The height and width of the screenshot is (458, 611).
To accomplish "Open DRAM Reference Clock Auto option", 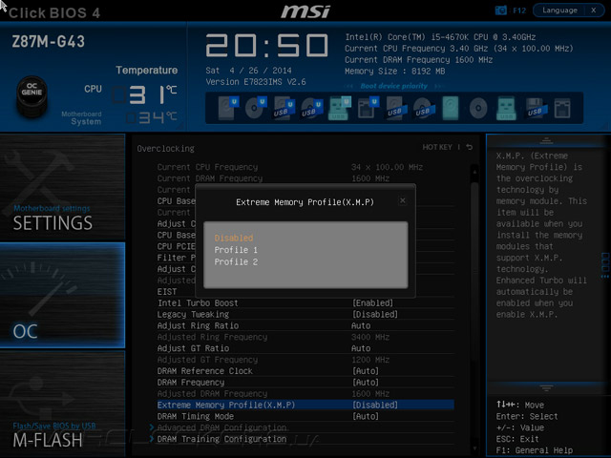I will tap(366, 371).
